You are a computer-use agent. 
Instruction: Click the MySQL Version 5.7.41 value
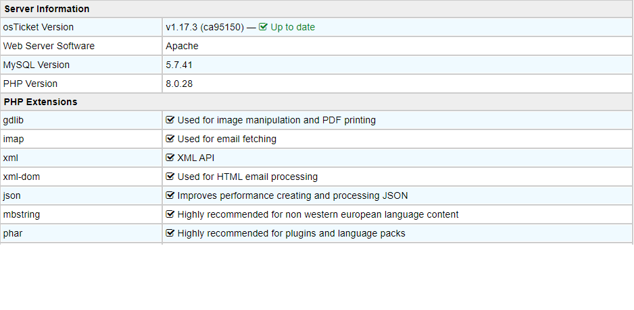[x=179, y=65]
